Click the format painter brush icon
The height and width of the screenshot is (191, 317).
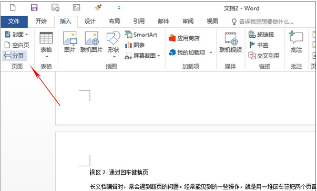pos(98,8)
